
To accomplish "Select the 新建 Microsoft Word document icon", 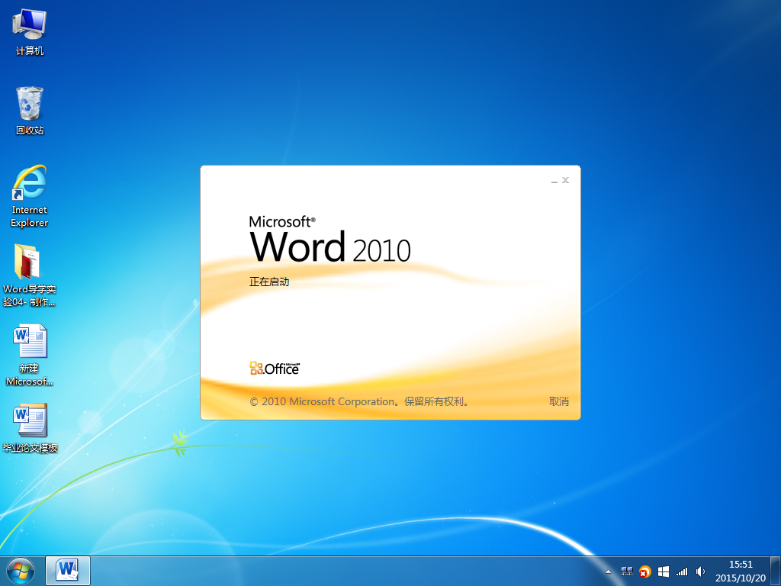I will click(x=30, y=355).
